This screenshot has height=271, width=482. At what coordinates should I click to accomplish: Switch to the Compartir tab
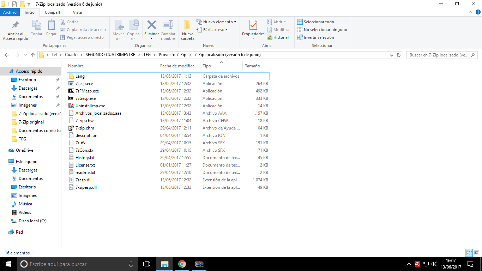tap(54, 12)
